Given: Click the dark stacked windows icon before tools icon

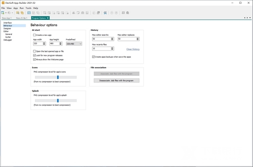Looking at the screenshot, I should click(x=98, y=13).
